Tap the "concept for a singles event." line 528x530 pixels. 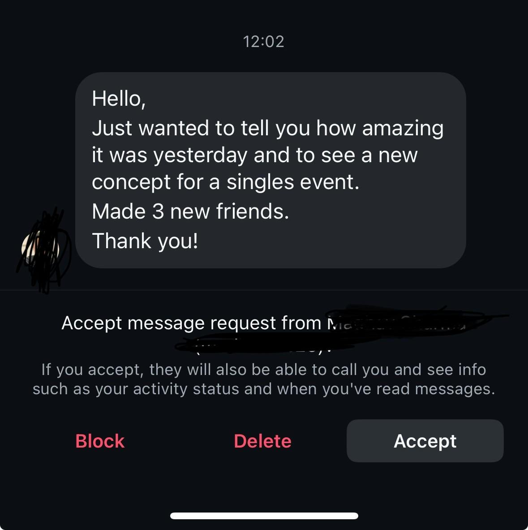click(x=225, y=182)
